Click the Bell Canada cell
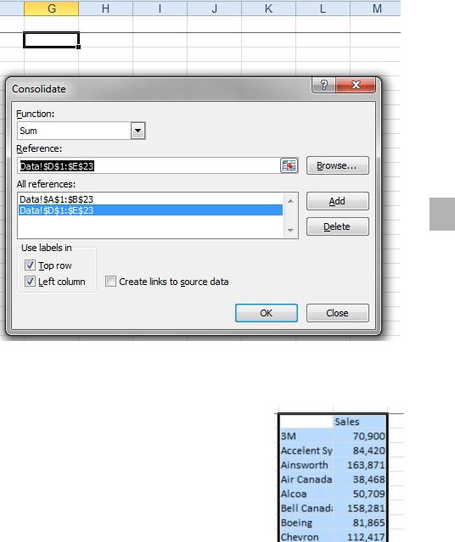 (306, 508)
